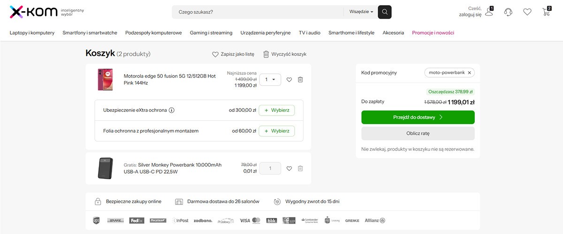Click the Oszczędzasz 378,99 zł badge

pyautogui.click(x=450, y=92)
